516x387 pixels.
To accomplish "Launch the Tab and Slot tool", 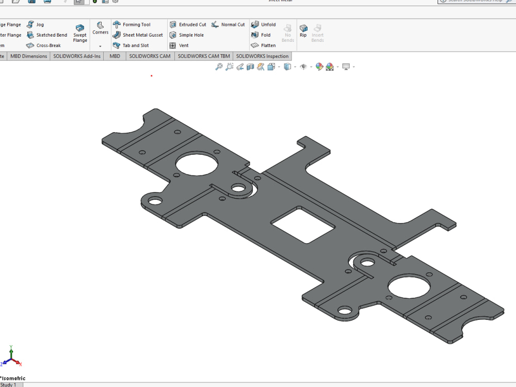I will click(x=131, y=45).
